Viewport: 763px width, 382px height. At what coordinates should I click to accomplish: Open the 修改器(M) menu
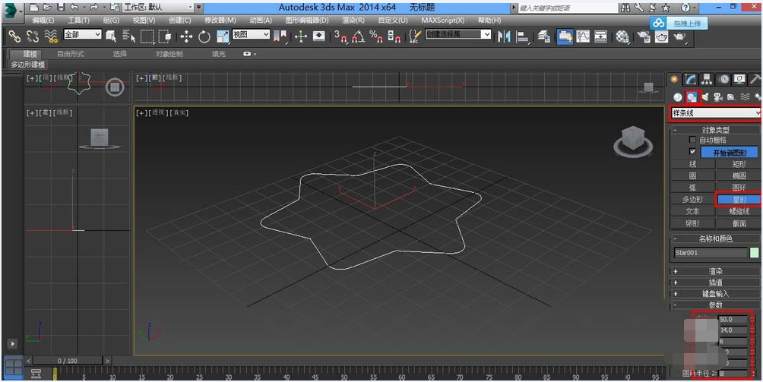coord(220,21)
